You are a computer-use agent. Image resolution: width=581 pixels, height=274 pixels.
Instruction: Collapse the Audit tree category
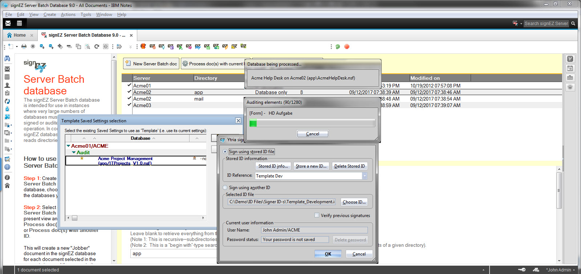pyautogui.click(x=74, y=152)
